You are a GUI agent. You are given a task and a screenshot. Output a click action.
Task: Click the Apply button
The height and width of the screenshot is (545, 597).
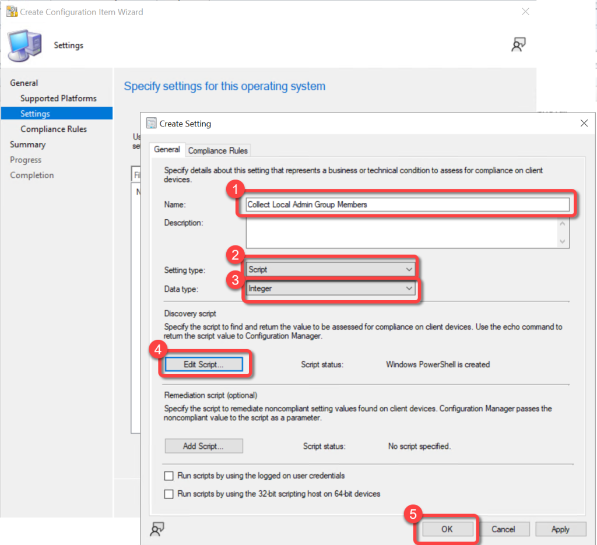coord(560,529)
